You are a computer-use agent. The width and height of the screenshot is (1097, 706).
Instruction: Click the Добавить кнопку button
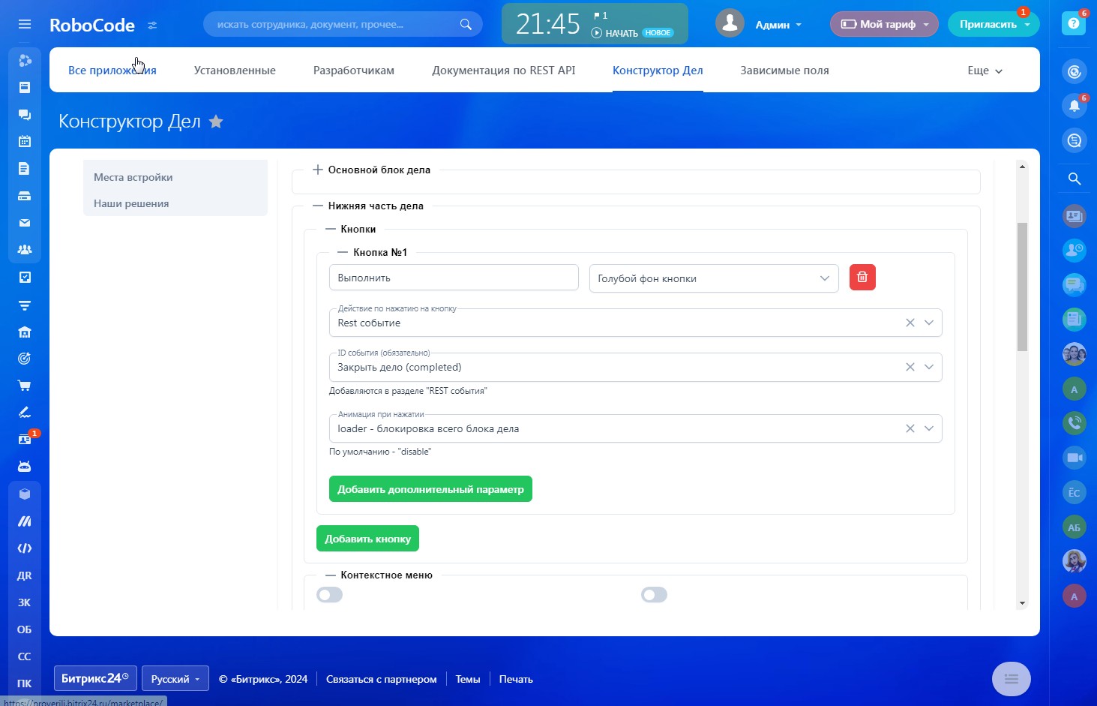pos(367,539)
